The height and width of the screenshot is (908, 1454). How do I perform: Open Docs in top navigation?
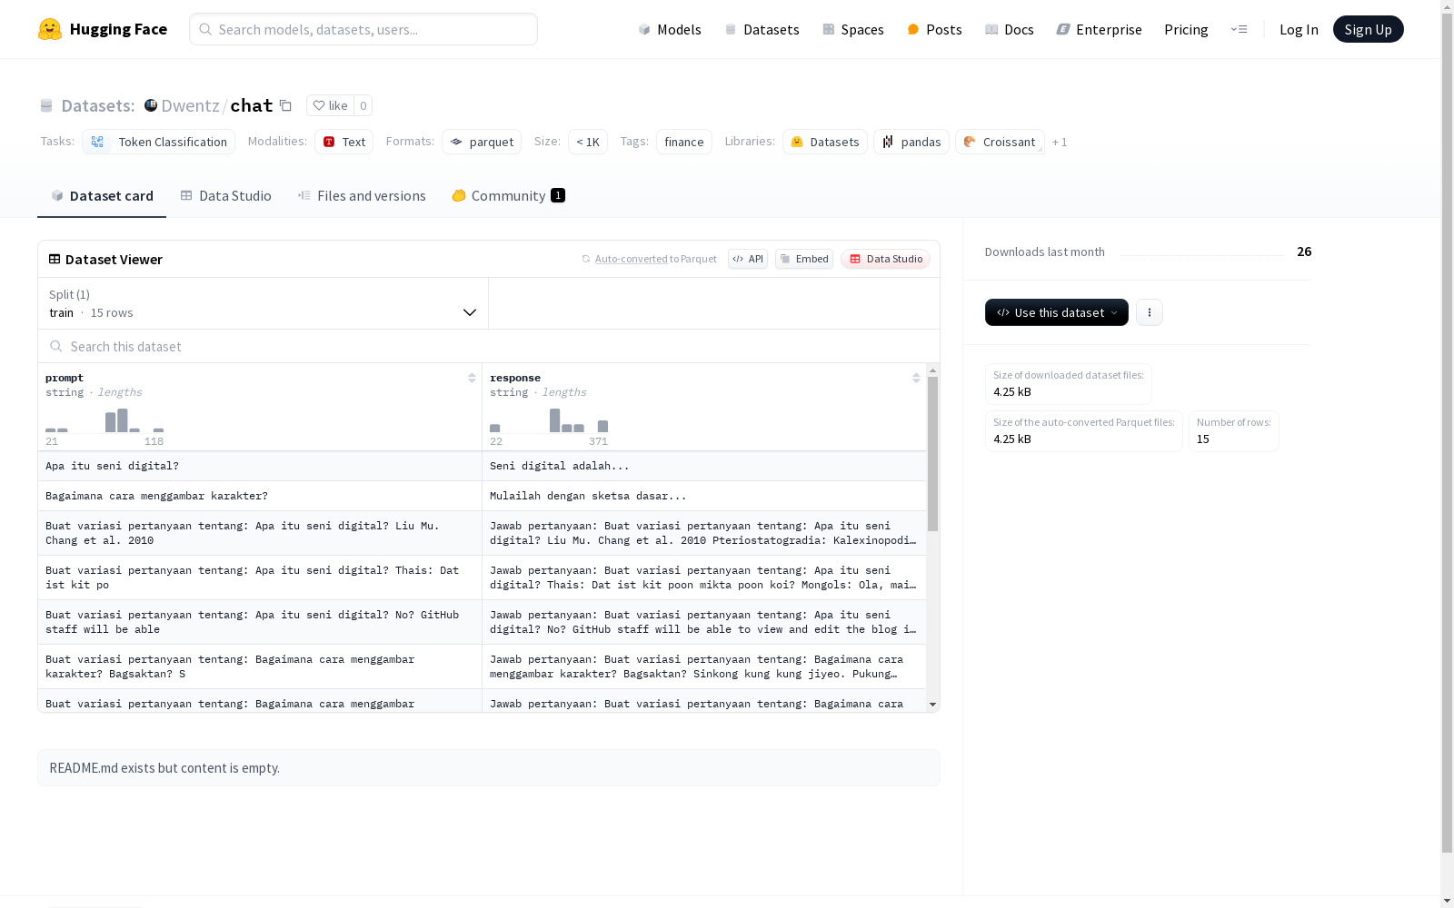1009,29
